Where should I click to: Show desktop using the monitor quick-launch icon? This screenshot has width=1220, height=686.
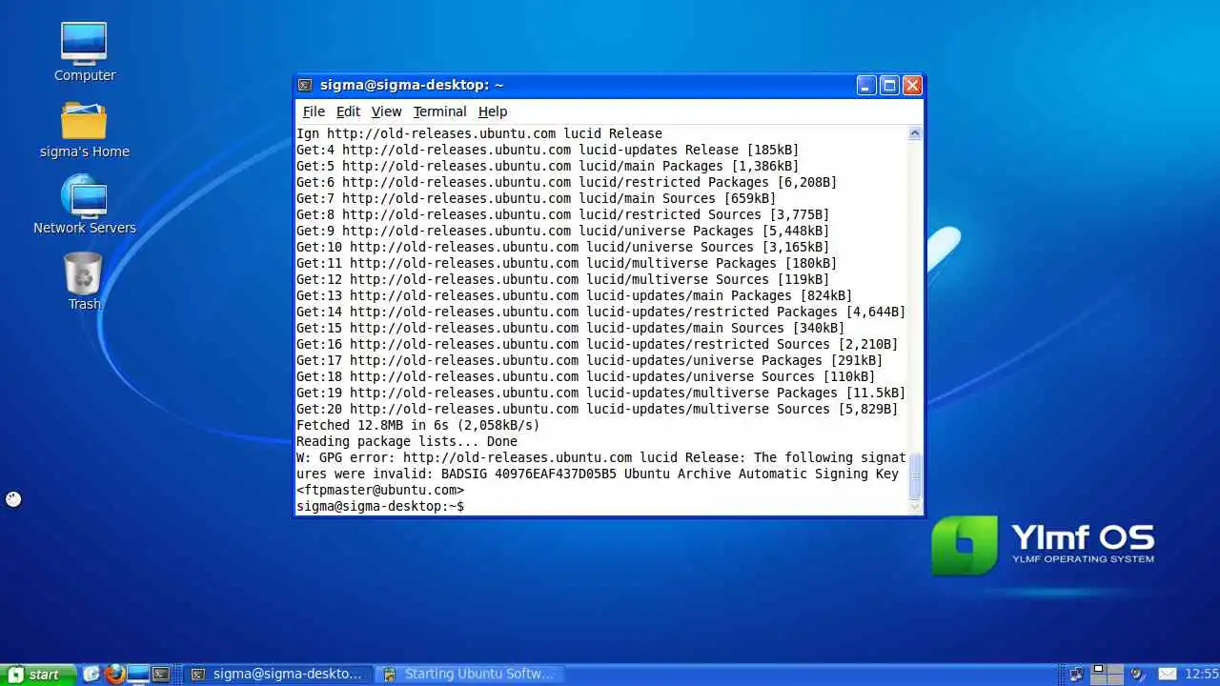click(x=138, y=674)
